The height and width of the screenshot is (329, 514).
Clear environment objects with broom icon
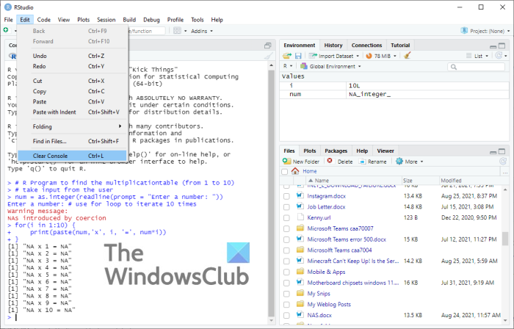click(407, 56)
